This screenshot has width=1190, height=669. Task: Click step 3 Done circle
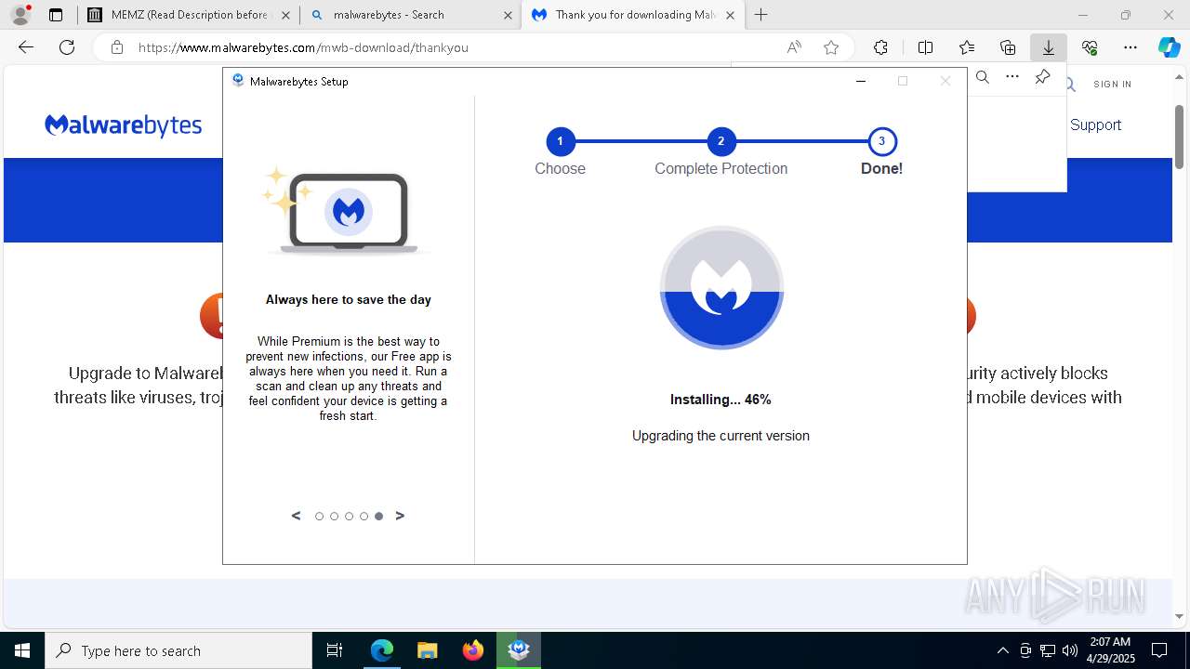click(x=881, y=141)
